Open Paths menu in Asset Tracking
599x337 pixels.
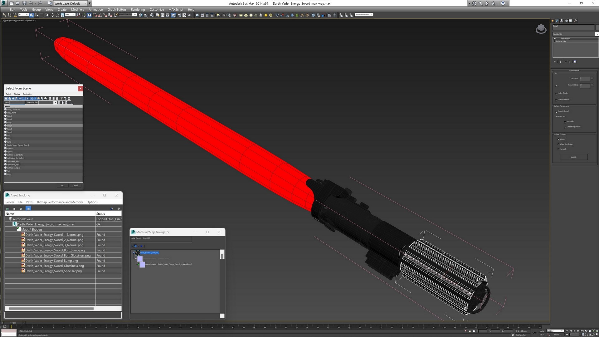tap(30, 202)
